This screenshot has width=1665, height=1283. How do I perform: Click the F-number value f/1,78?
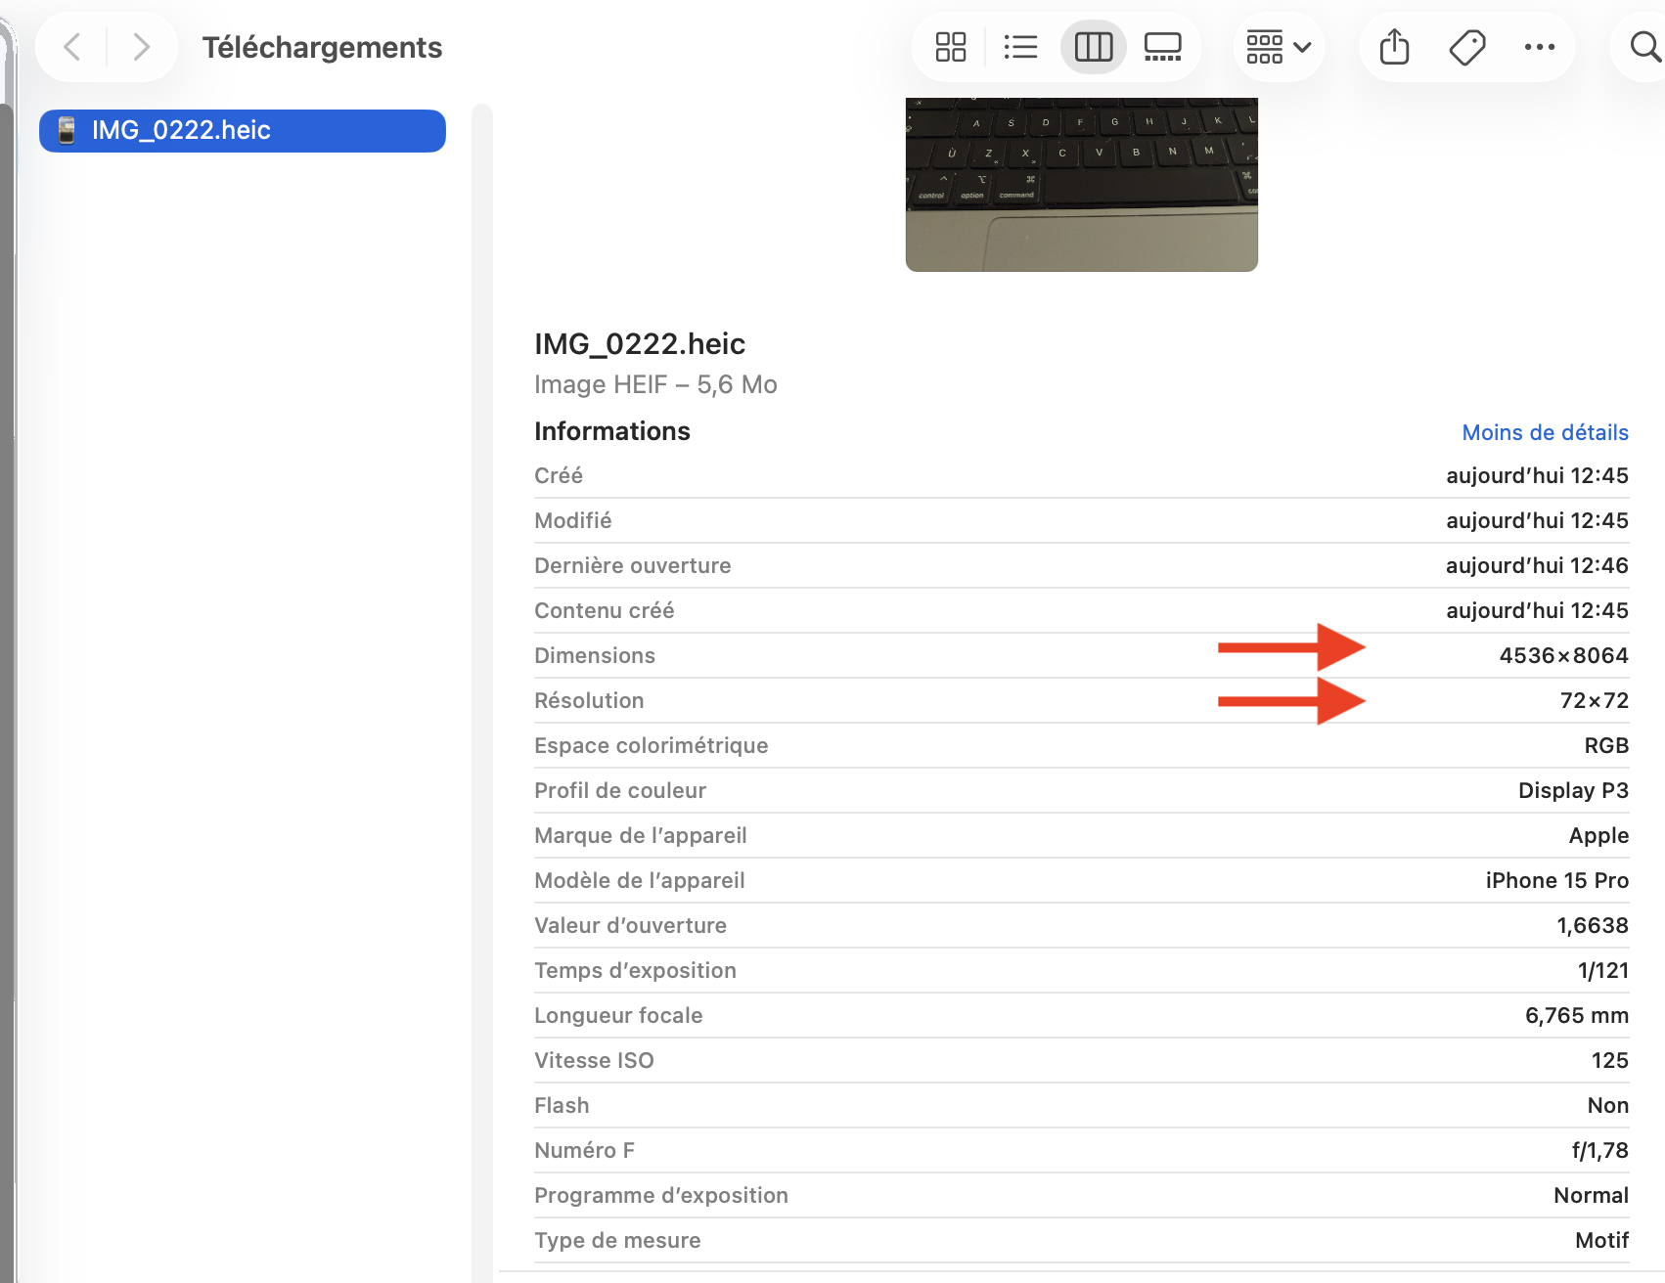pos(1600,1150)
